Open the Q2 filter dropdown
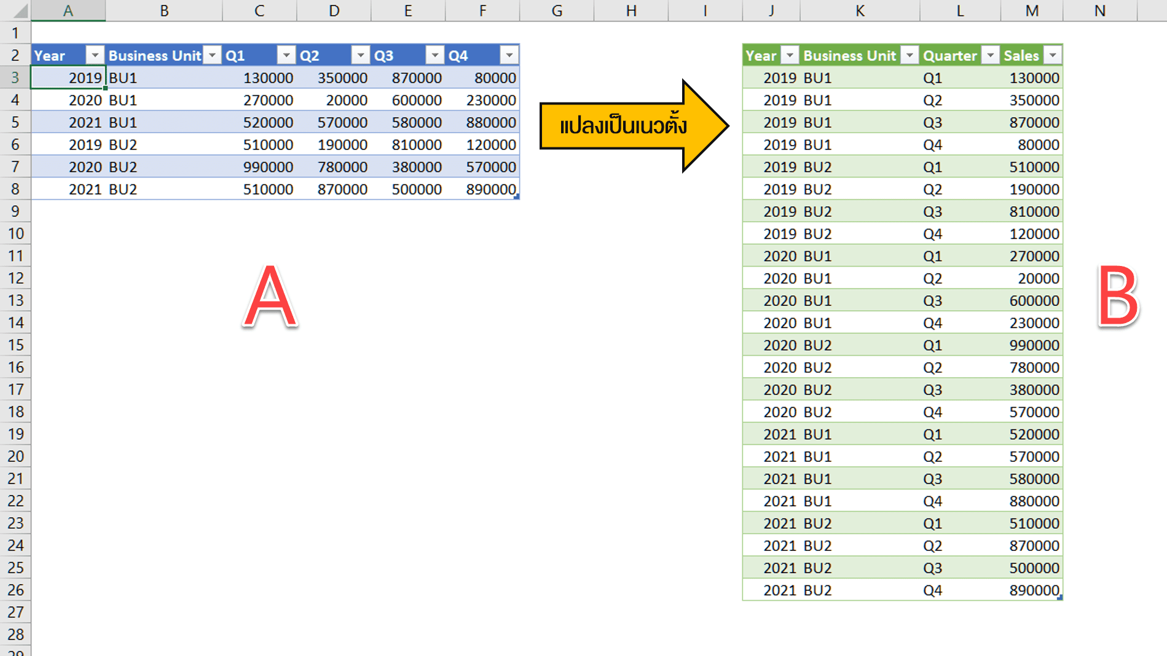Screen dimensions: 1167x656 [x=360, y=55]
